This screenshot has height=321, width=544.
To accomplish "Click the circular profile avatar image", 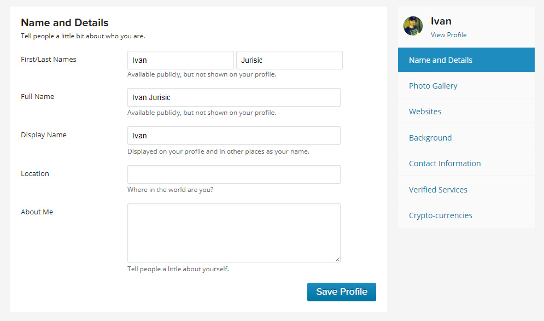I will [x=413, y=26].
